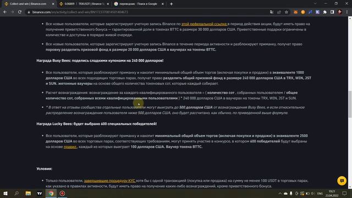Open the Windows notification center
Viewport: 352px width, 198px height.
[x=344, y=193]
